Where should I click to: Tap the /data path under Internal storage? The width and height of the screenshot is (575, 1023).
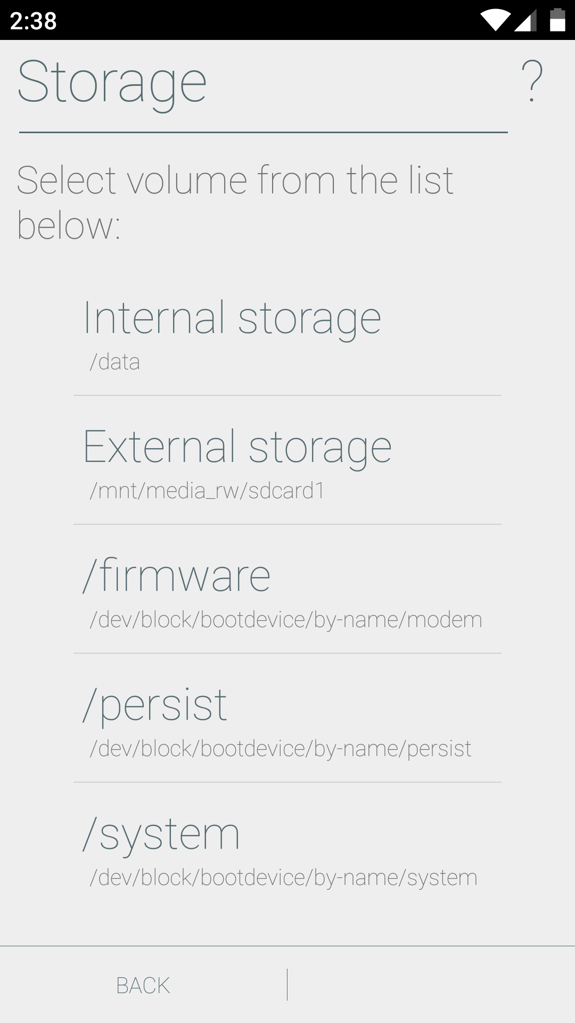[x=114, y=362]
